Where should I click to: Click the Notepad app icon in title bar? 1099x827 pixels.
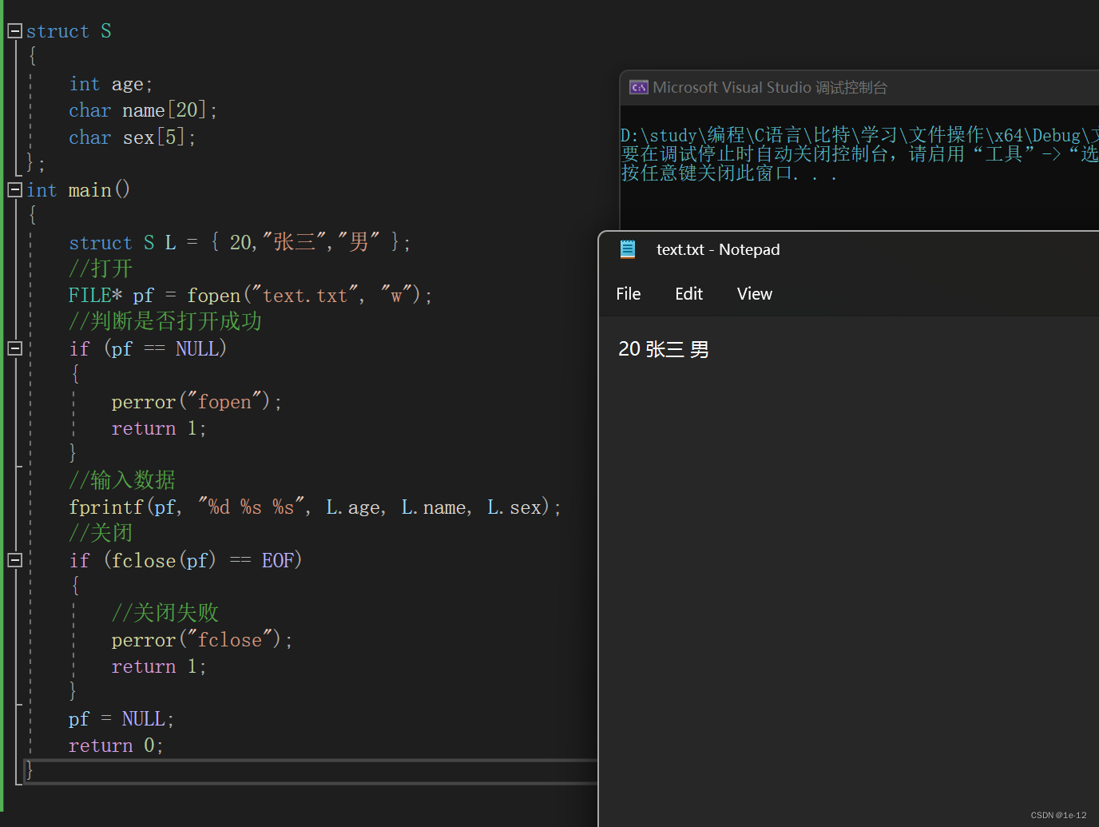[628, 249]
